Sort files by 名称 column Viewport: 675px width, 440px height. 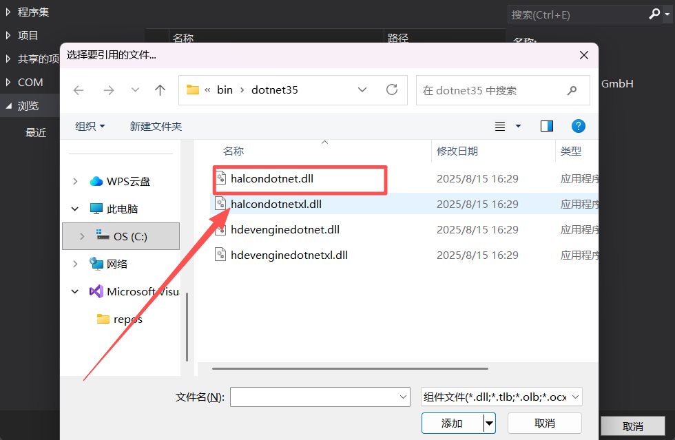point(233,151)
